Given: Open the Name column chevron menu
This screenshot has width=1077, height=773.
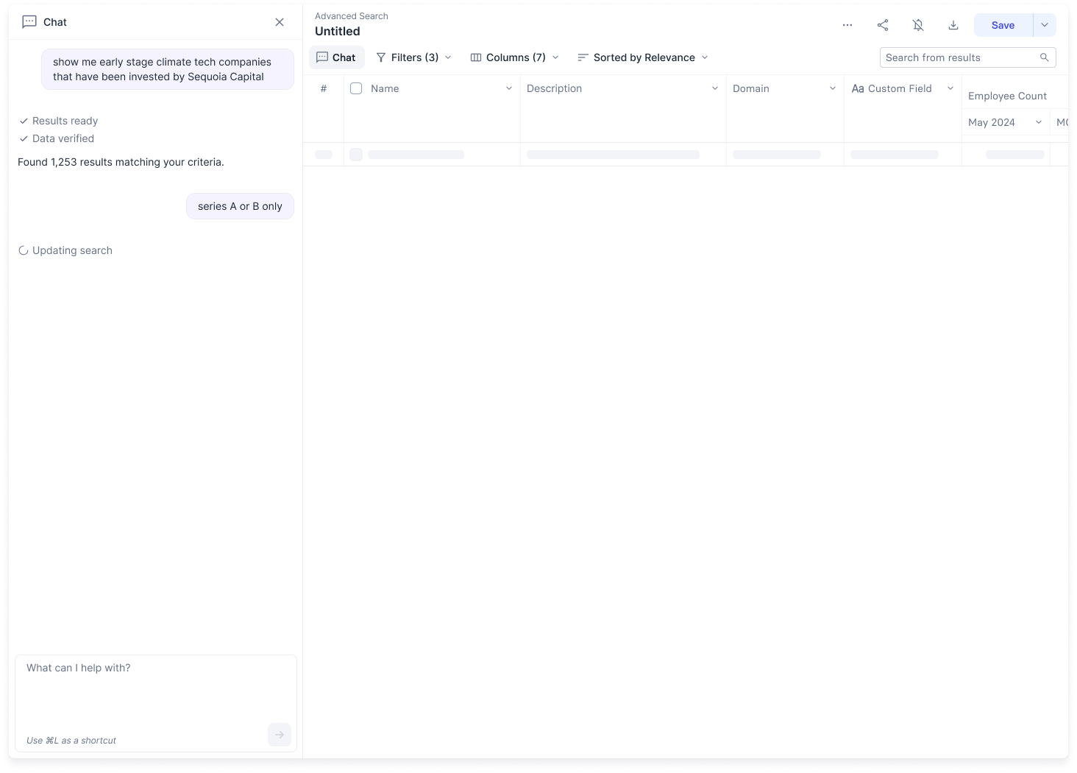Looking at the screenshot, I should [x=508, y=88].
